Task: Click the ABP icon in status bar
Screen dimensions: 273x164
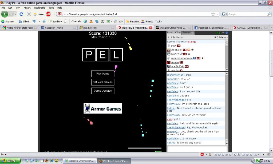Action: [x=202, y=154]
